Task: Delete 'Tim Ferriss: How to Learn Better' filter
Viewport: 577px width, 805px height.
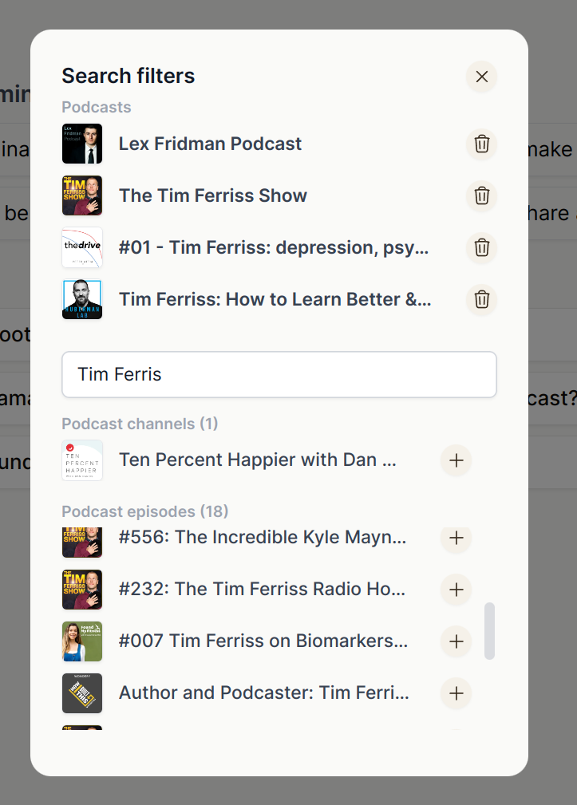Action: click(x=481, y=299)
